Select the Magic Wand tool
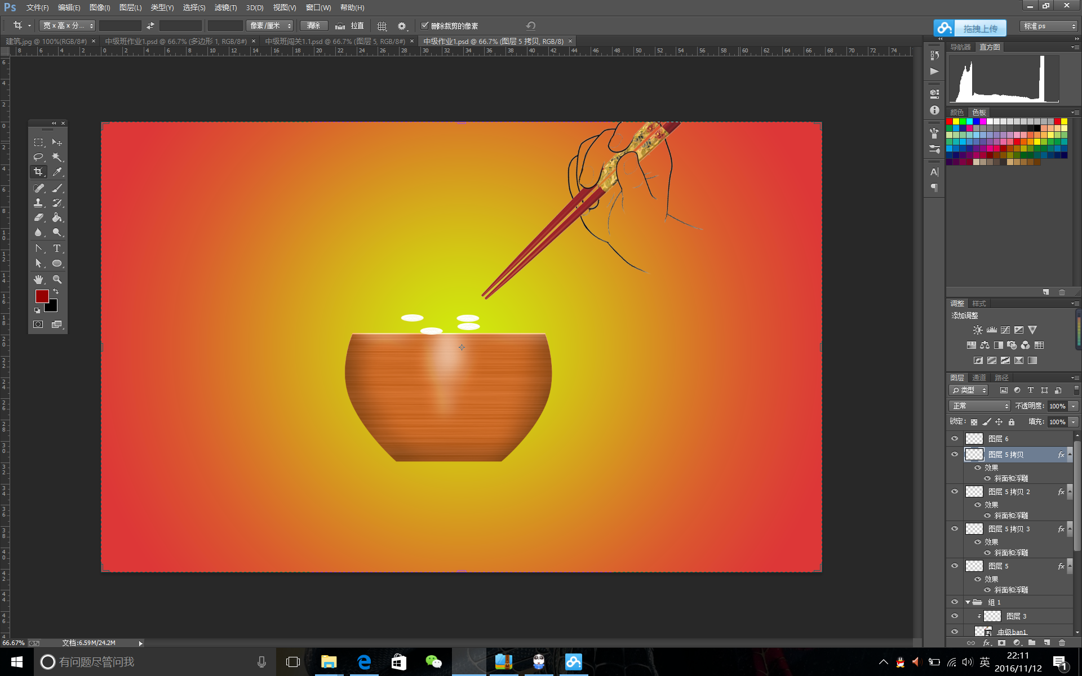Screen dimensions: 1082x676 coord(57,157)
